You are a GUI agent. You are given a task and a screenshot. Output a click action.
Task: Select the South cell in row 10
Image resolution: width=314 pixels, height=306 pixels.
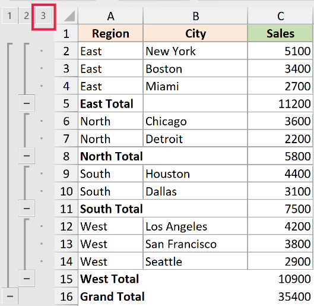pos(110,191)
